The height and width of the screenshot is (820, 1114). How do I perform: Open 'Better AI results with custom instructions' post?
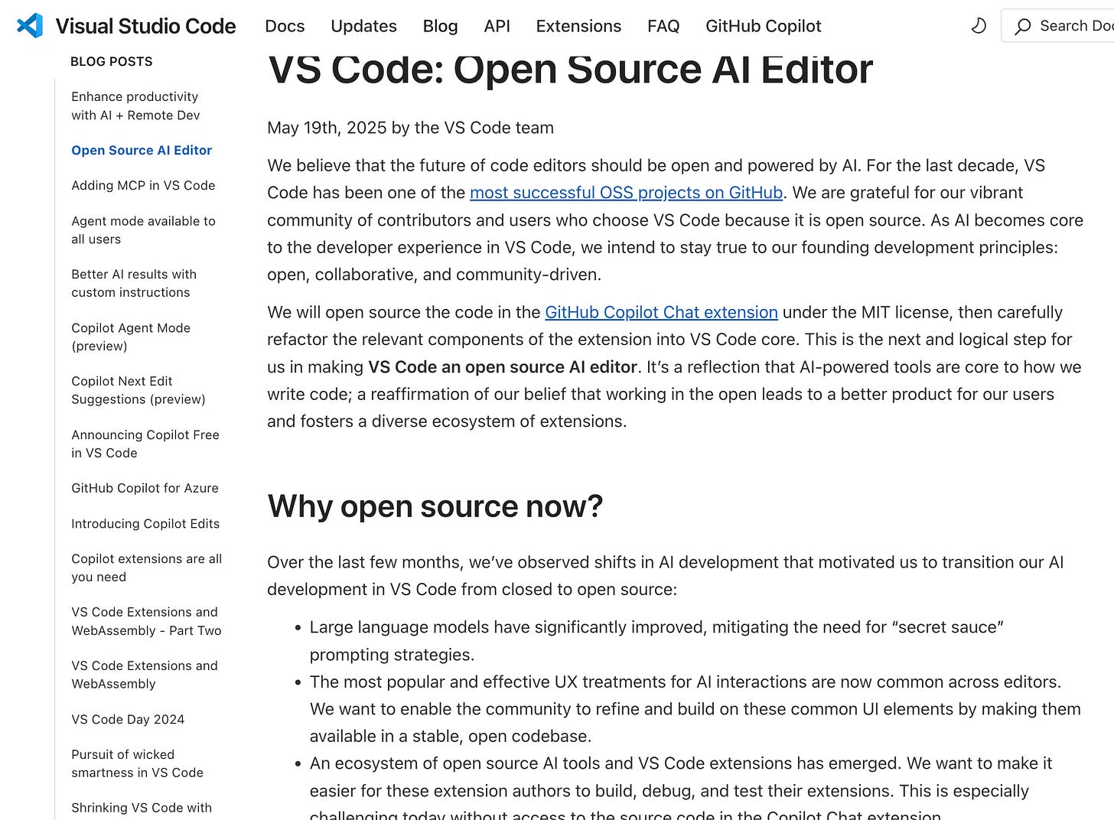[134, 283]
